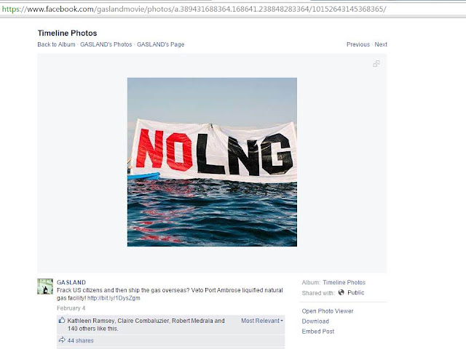The image size is (466, 349).
Task: Click the Public globe icon
Action: click(x=341, y=292)
